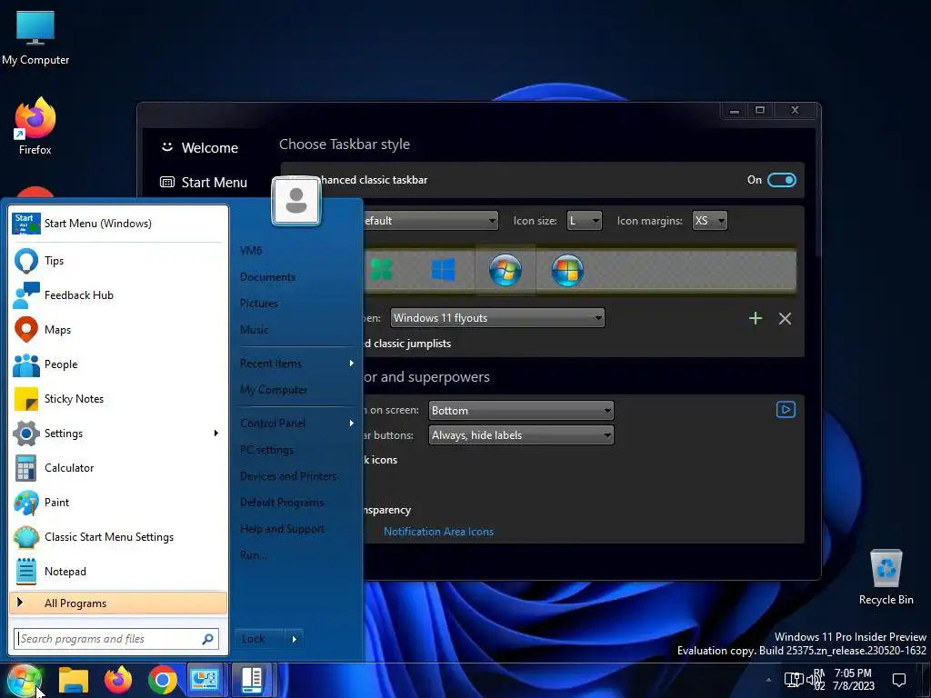
Task: Open Chrome from the taskbar
Action: click(162, 680)
